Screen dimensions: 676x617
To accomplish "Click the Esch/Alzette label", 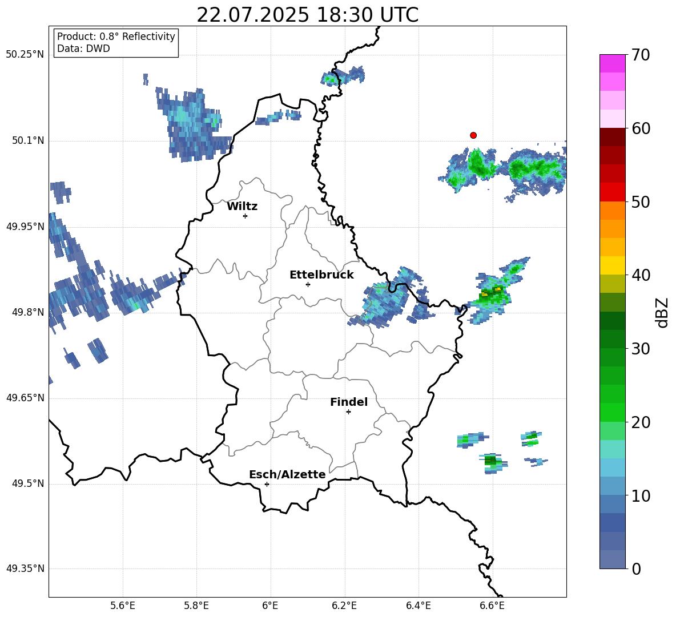I will point(287,474).
